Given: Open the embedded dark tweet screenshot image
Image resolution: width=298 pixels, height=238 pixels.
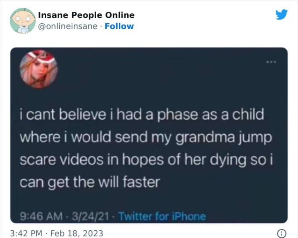Looking at the screenshot, I should 149,136.
